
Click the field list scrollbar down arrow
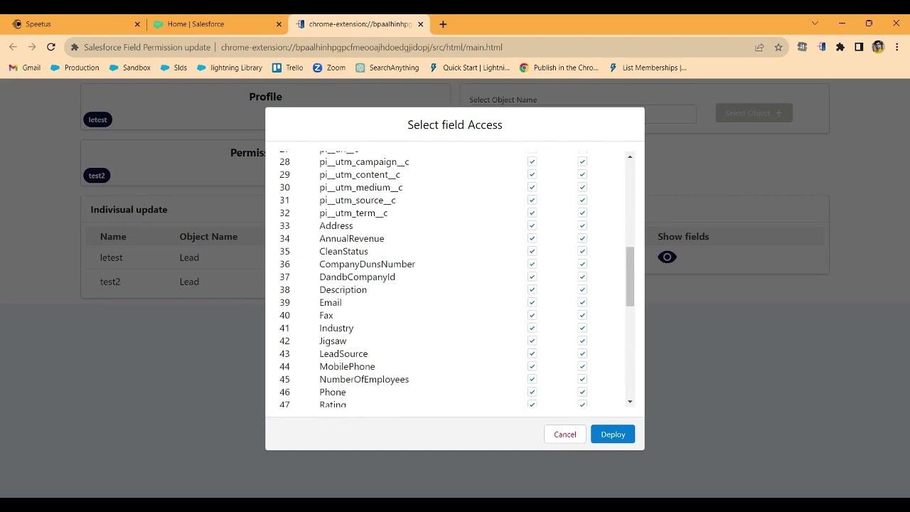pyautogui.click(x=630, y=402)
